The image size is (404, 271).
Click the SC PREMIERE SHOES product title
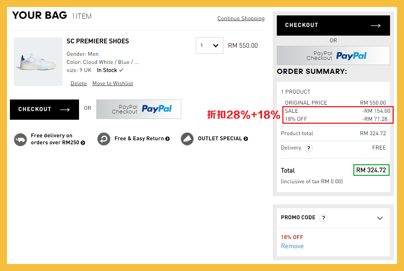(98, 41)
